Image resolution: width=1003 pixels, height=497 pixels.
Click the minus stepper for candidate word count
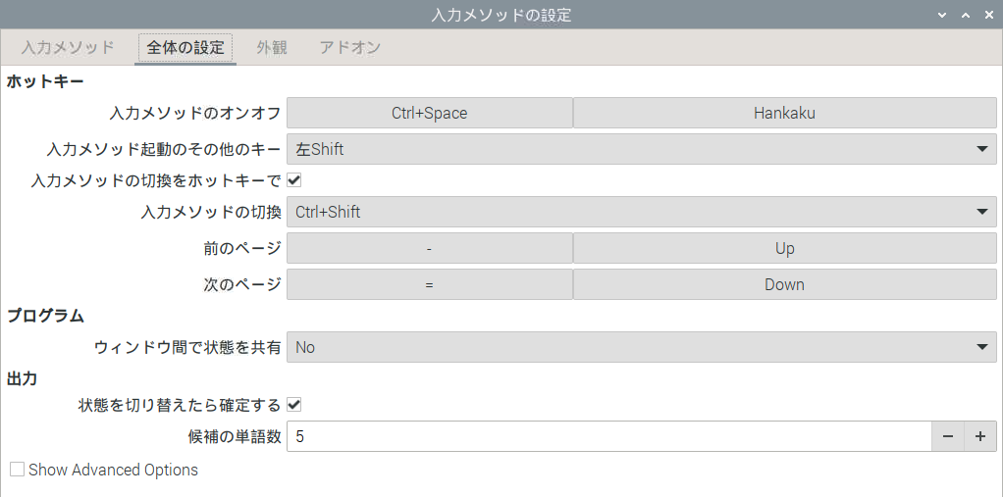pos(948,436)
